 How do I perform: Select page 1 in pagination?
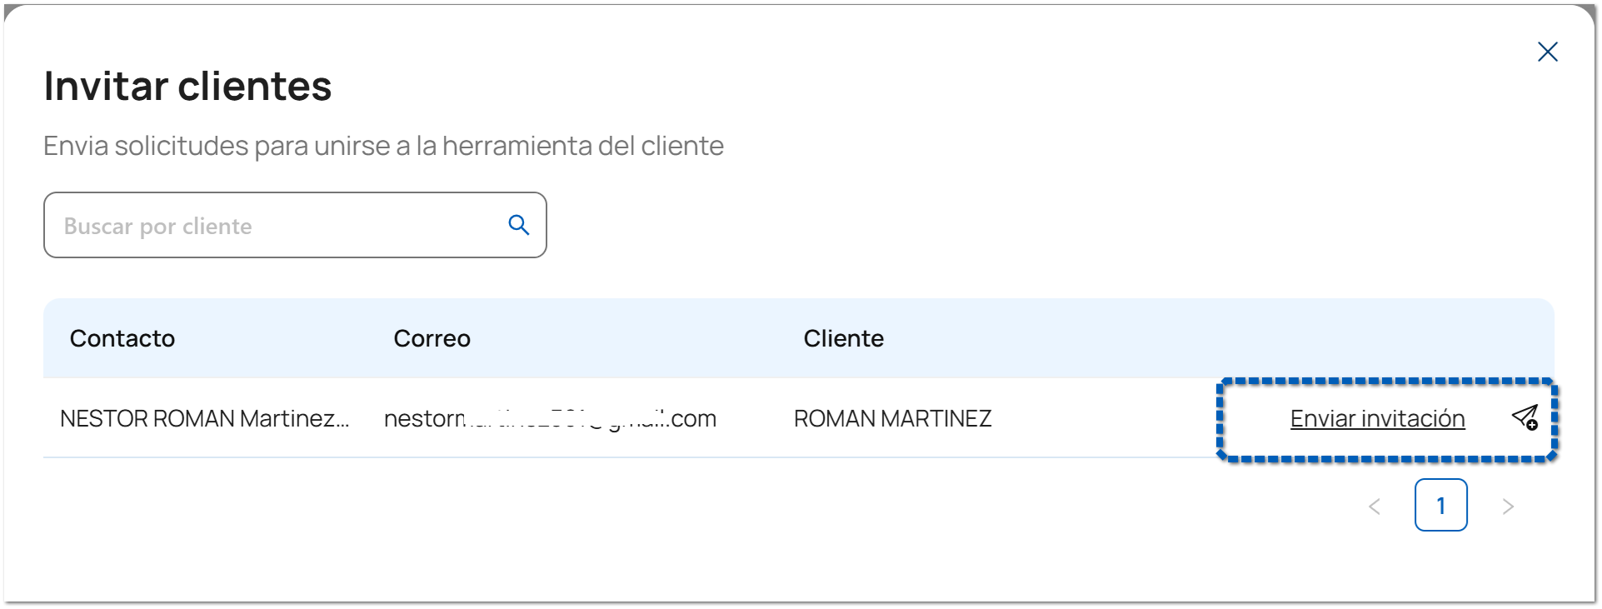1440,506
